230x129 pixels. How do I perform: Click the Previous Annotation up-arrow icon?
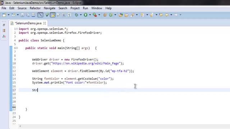pyautogui.click(x=152, y=15)
